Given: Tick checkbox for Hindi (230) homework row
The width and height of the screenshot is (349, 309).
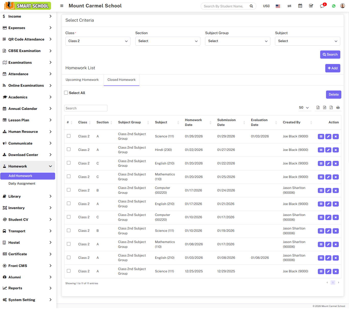Looking at the screenshot, I should tap(69, 149).
